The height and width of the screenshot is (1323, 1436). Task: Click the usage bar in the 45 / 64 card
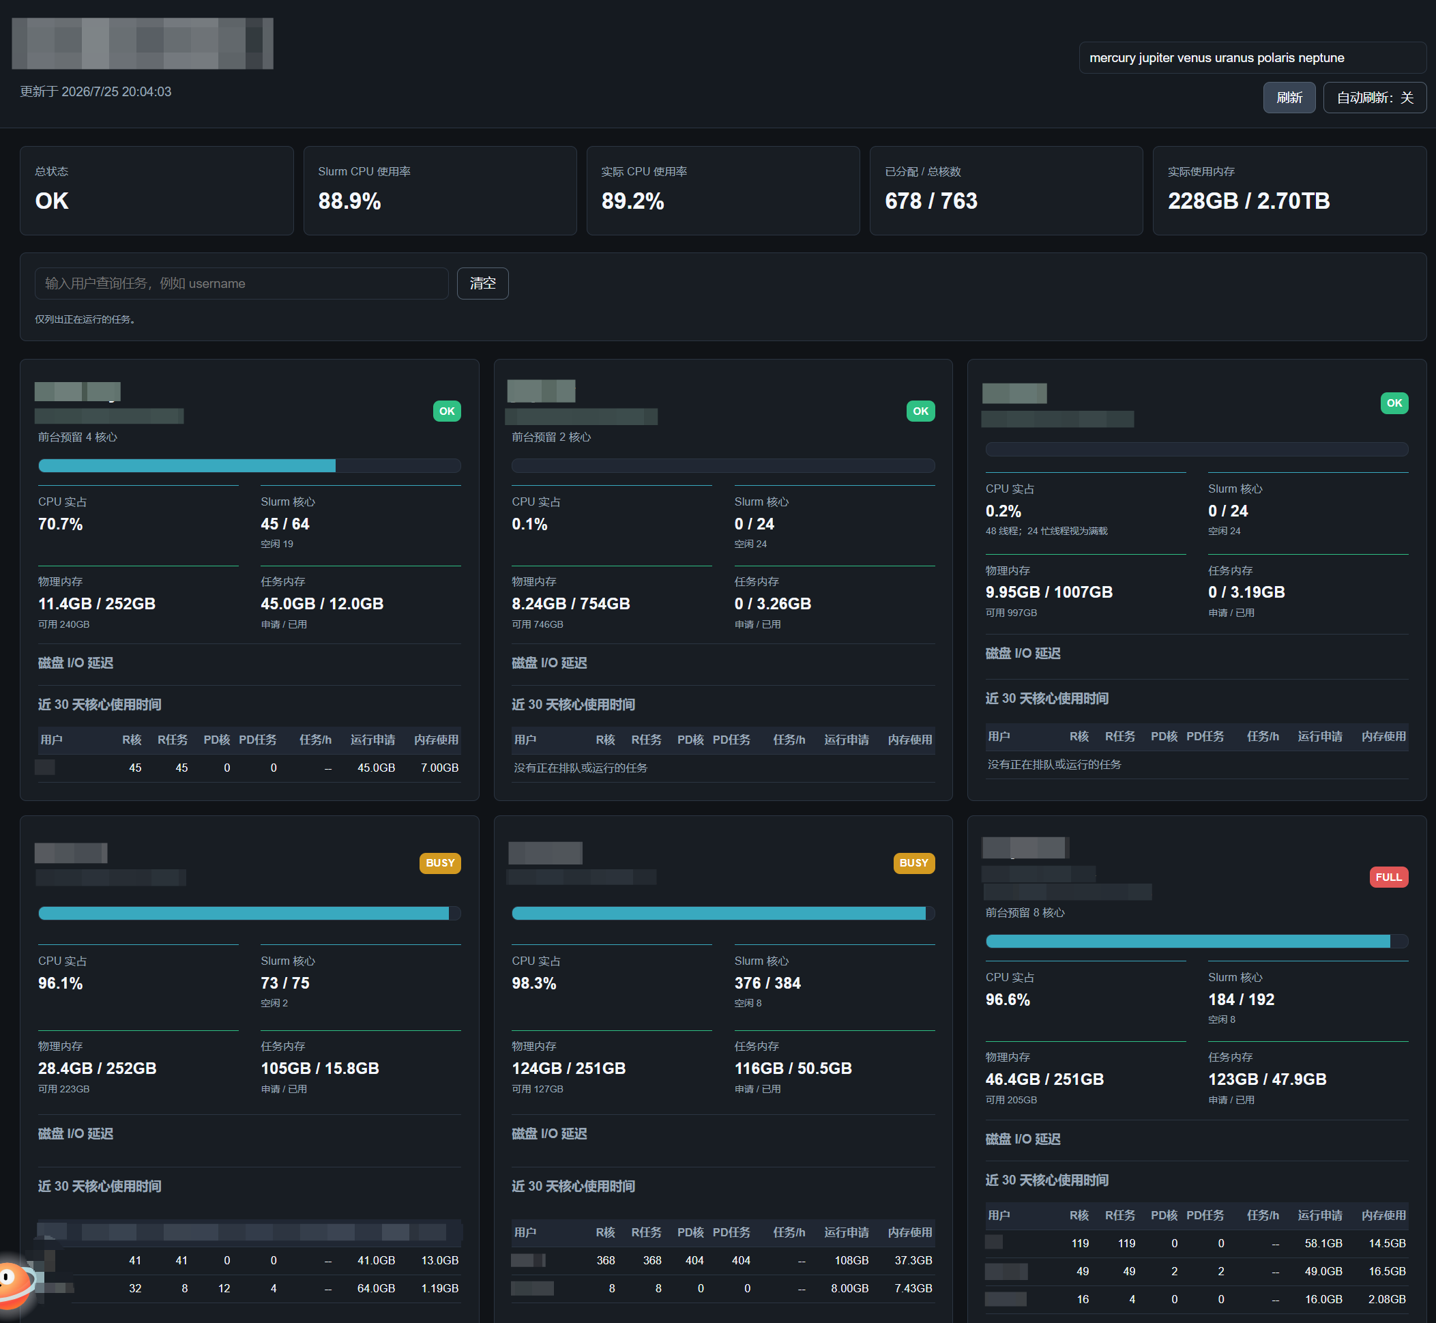pyautogui.click(x=249, y=465)
